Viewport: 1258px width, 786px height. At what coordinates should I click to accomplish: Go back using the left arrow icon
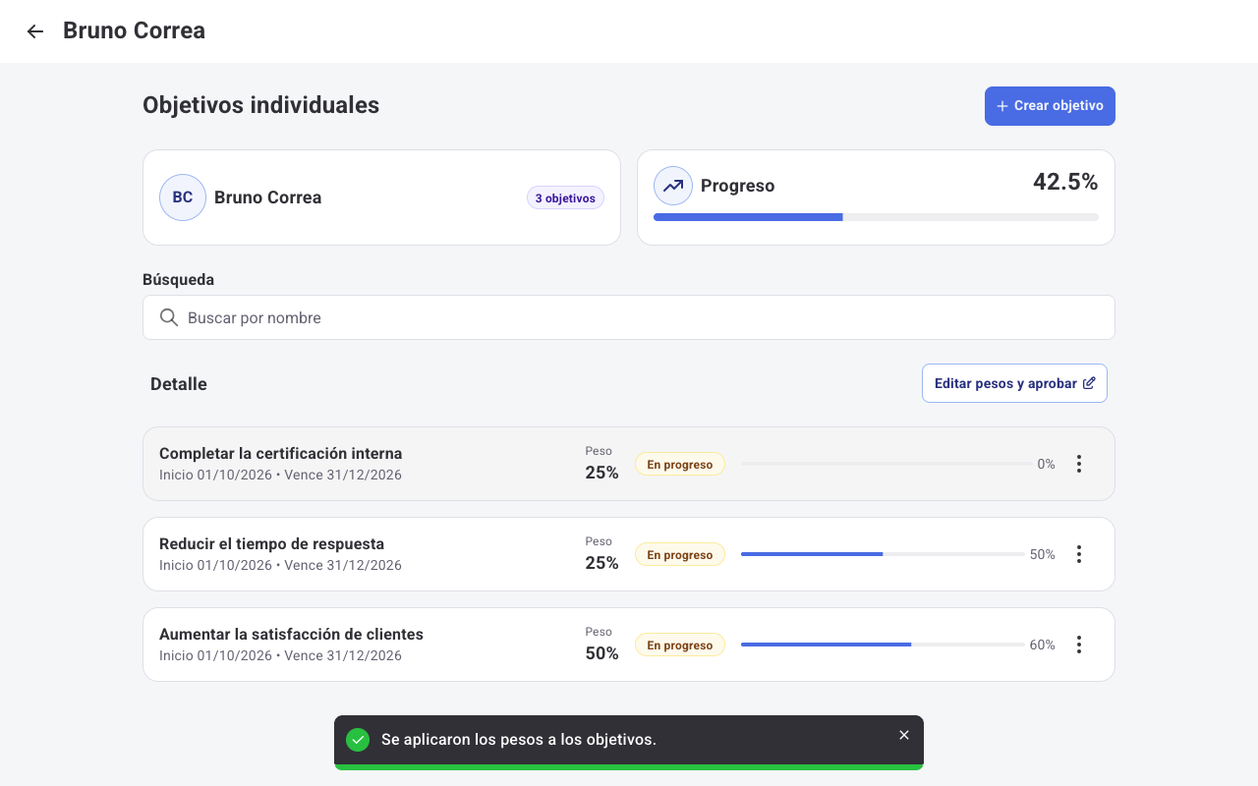(x=35, y=31)
